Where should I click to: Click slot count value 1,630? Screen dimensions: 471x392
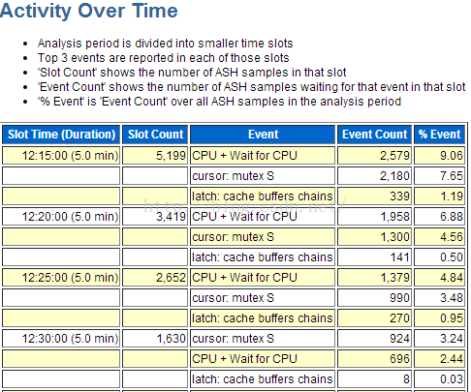click(171, 339)
